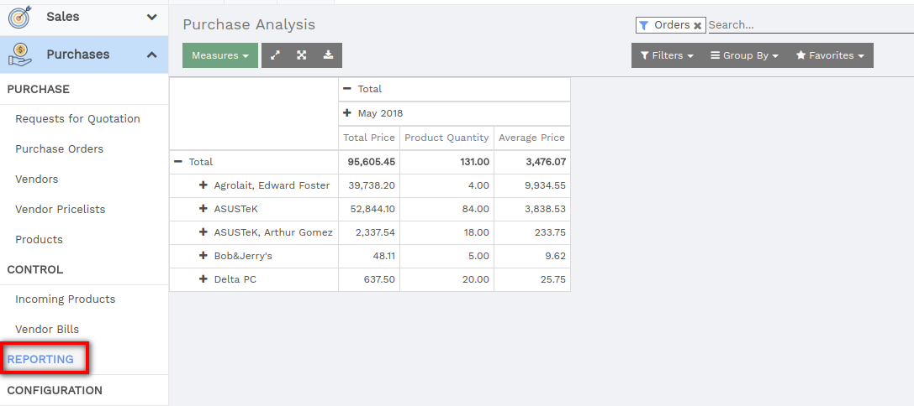Open the Filters dropdown
This screenshot has height=406, width=914.
(667, 55)
